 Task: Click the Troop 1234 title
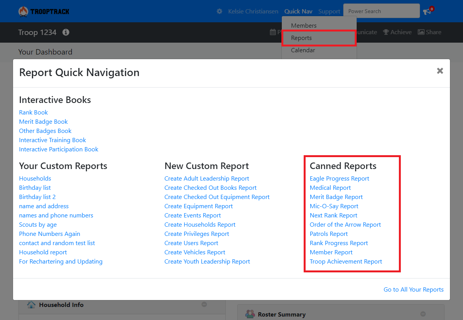click(37, 32)
